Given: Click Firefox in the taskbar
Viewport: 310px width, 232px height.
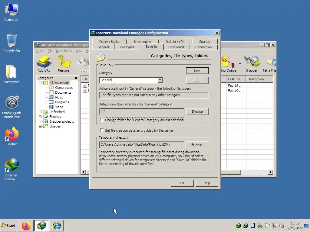Looking at the screenshot, I should 26,225.
